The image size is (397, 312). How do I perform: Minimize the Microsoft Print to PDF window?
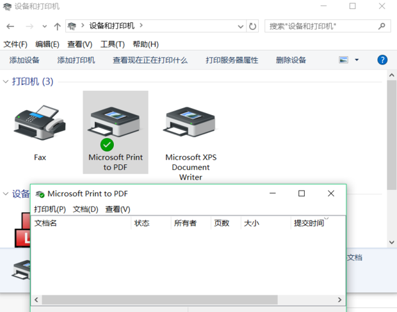pos(273,194)
